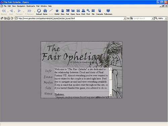This screenshot has height=126, width=168.
Task: Click the zoom magnifier icon near 100%
Action: (x=156, y=18)
